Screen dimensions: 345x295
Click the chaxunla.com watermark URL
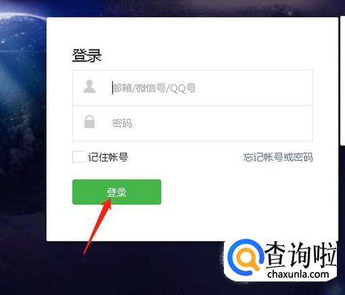[298, 275]
